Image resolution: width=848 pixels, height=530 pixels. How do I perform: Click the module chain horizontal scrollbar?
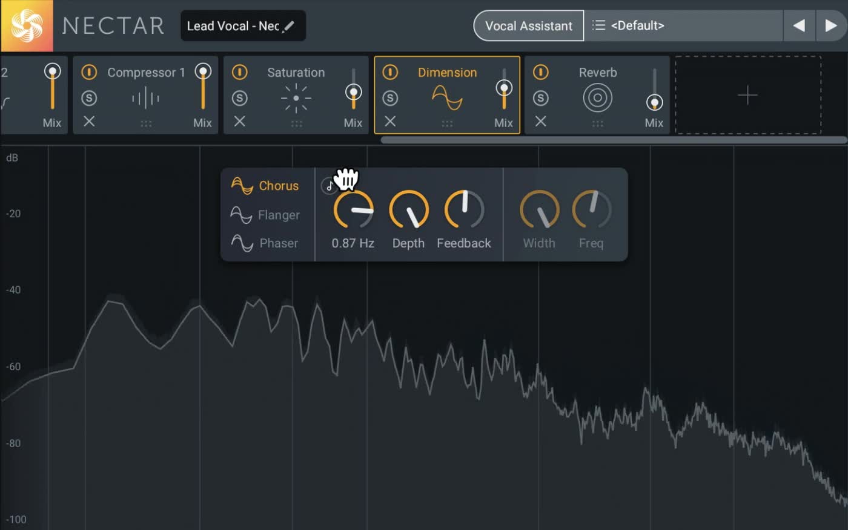[614, 140]
